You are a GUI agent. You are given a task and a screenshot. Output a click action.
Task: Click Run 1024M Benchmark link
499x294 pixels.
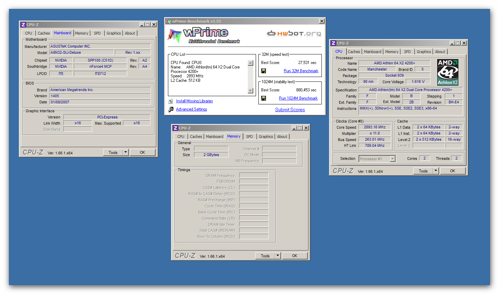tap(298, 98)
